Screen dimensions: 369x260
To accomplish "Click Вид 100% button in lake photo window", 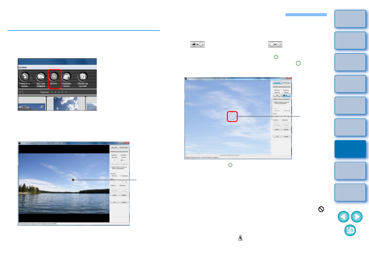I will [114, 147].
